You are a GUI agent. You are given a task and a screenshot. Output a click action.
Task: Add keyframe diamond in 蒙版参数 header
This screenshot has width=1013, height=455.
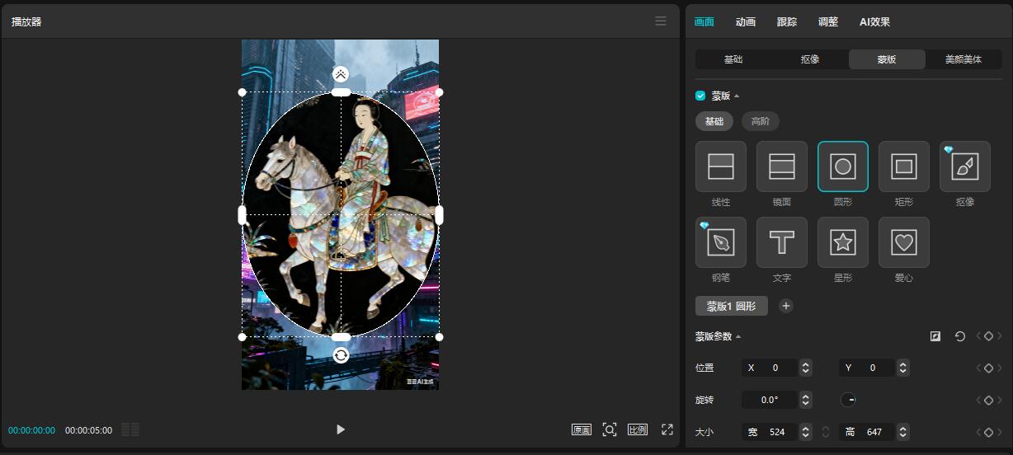[x=988, y=336]
